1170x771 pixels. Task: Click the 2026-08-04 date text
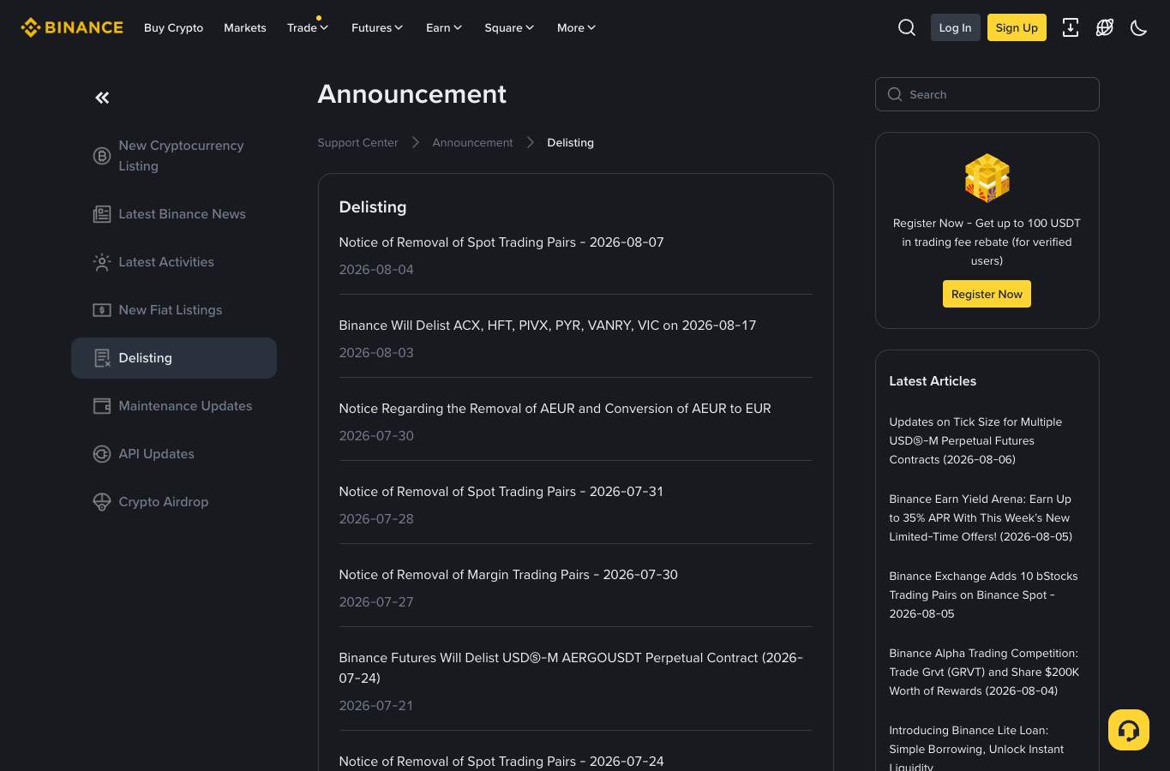pyautogui.click(x=376, y=270)
